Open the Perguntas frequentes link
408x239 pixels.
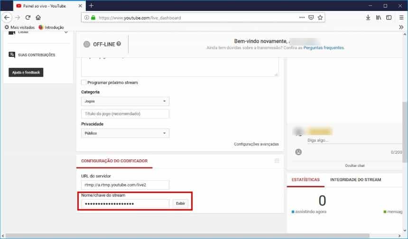click(324, 48)
